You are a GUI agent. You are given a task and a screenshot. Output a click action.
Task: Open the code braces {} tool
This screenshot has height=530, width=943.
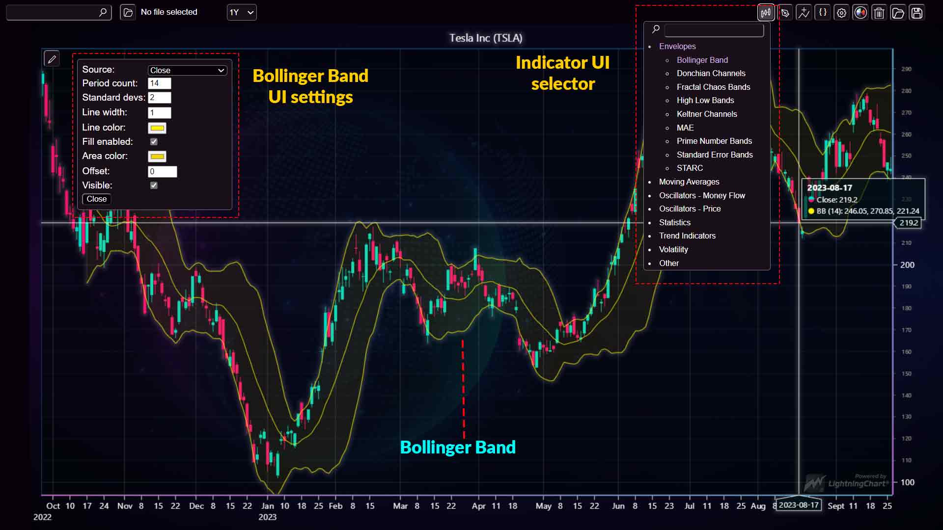(823, 12)
